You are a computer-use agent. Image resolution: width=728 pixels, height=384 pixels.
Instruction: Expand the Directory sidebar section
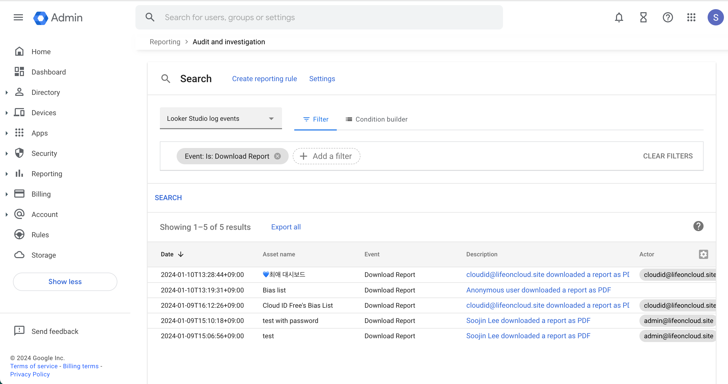tap(7, 92)
